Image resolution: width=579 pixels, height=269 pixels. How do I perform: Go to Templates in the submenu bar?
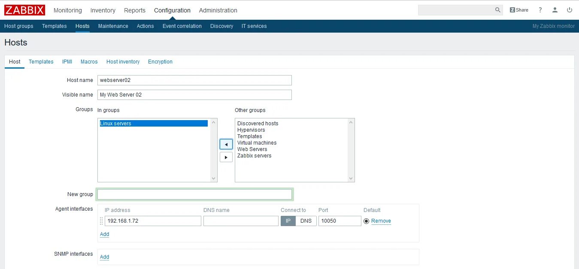pyautogui.click(x=55, y=26)
